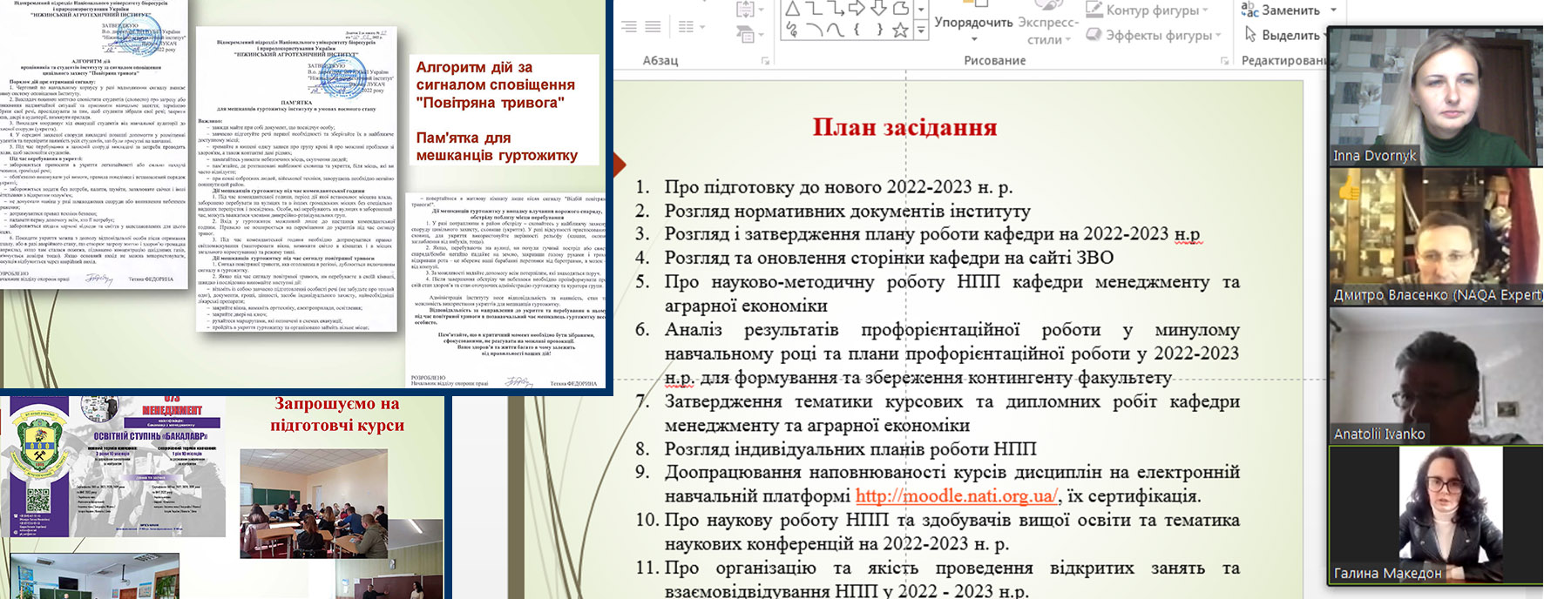Click the classroom photo under preparatory courses

tap(314, 503)
